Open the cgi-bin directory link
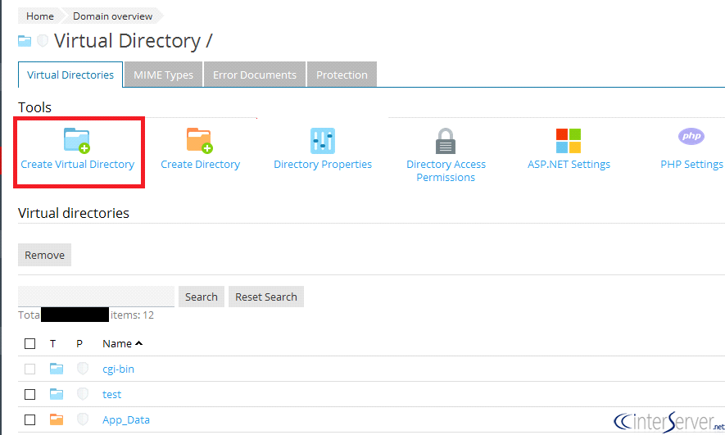725x435 pixels. 118,369
